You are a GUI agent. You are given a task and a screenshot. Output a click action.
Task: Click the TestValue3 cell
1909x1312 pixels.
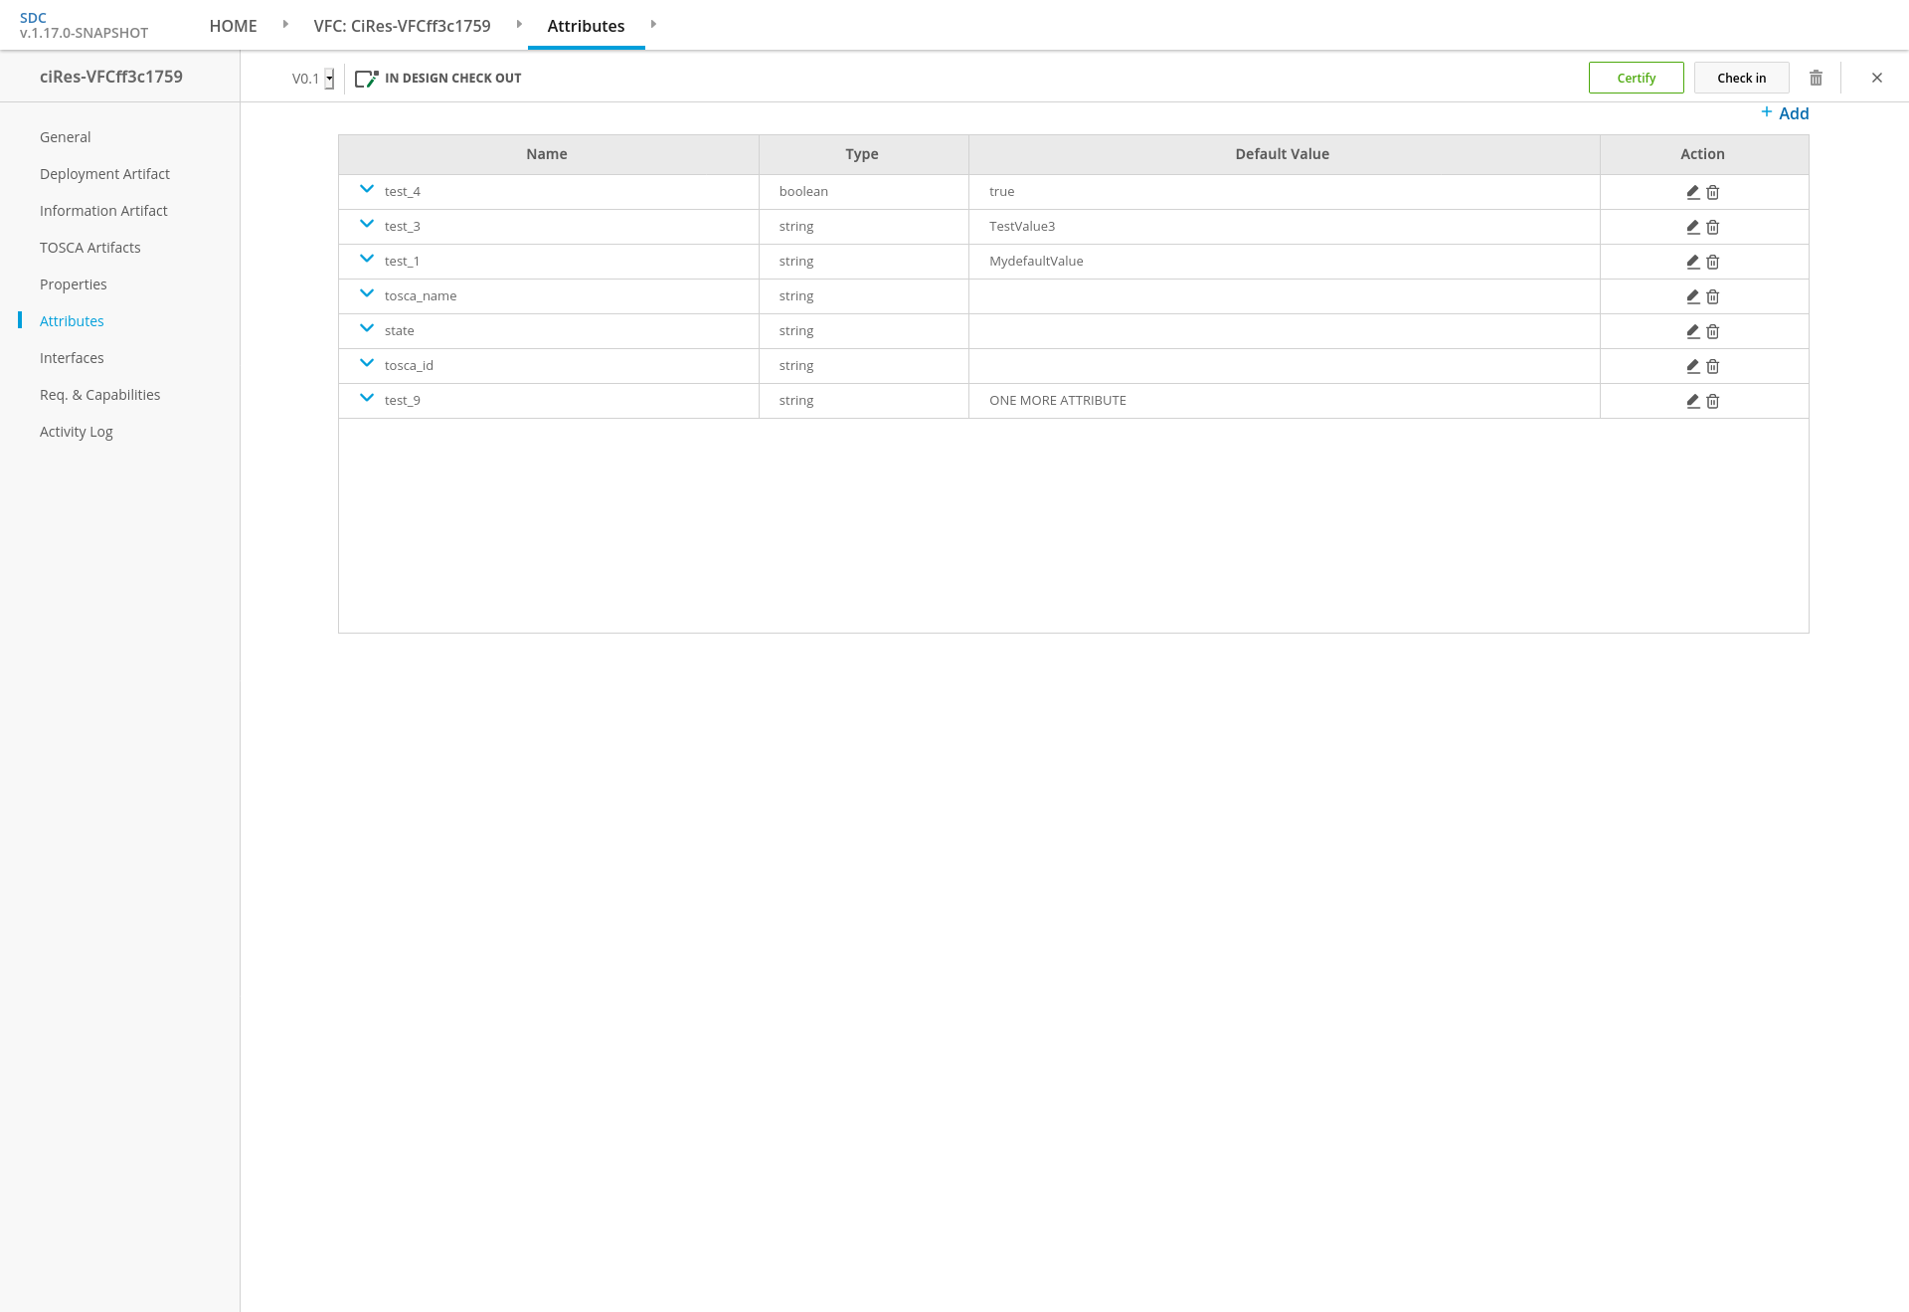coord(1284,227)
